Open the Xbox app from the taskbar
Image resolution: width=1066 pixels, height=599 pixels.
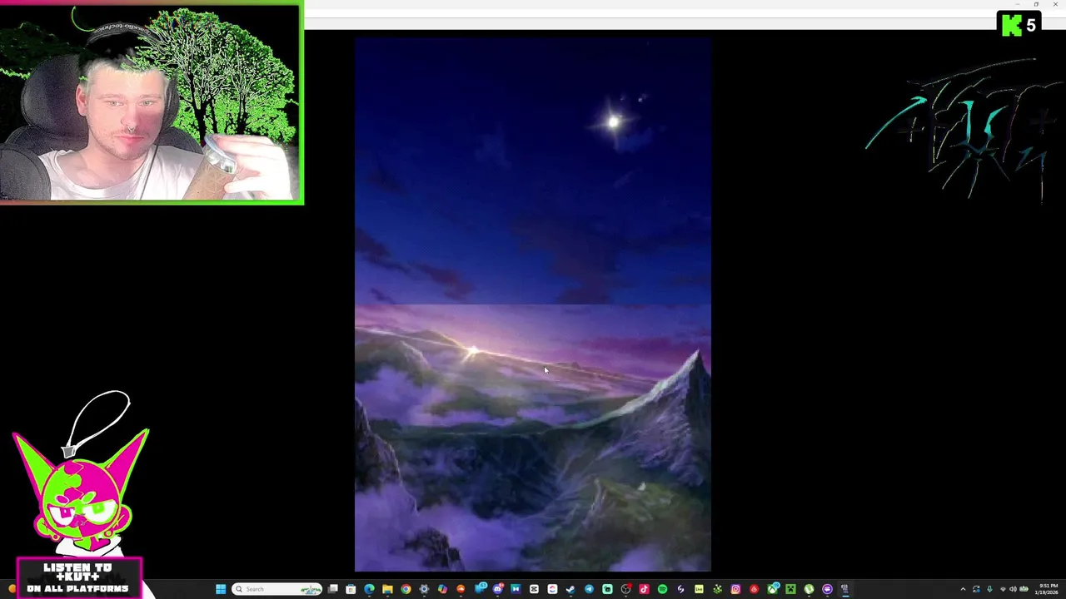click(772, 589)
